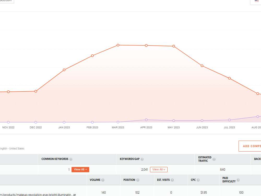The width and height of the screenshot is (261, 196).
Task: Click the Common Keywords column header
Action: pyautogui.click(x=55, y=159)
